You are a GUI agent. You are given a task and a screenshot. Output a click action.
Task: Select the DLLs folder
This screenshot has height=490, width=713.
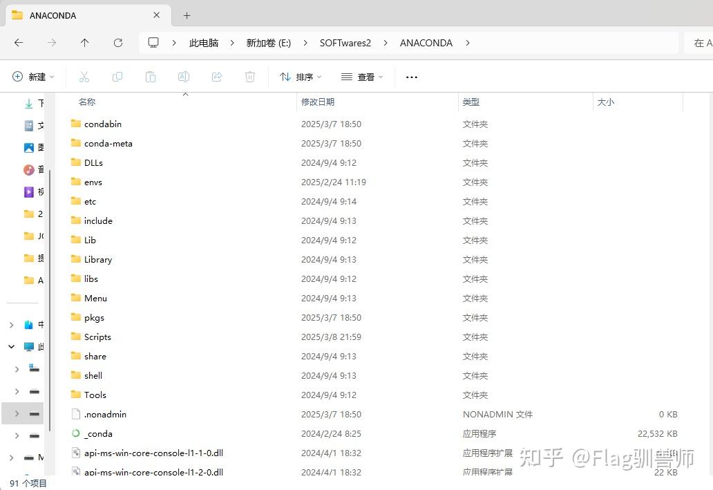tap(93, 162)
